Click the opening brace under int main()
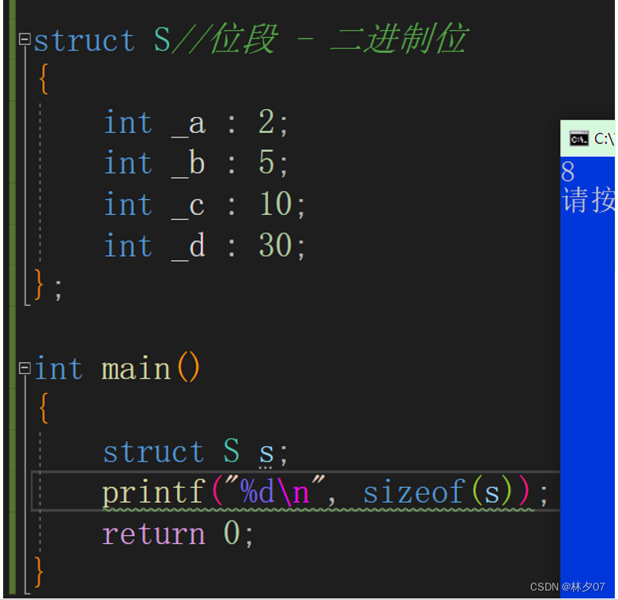The width and height of the screenshot is (618, 600). click(x=43, y=408)
